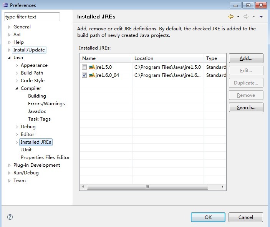Click the truncated C:\Program Files\Java\jre1.6... location cell
The width and height of the screenshot is (270, 227).
[167, 75]
